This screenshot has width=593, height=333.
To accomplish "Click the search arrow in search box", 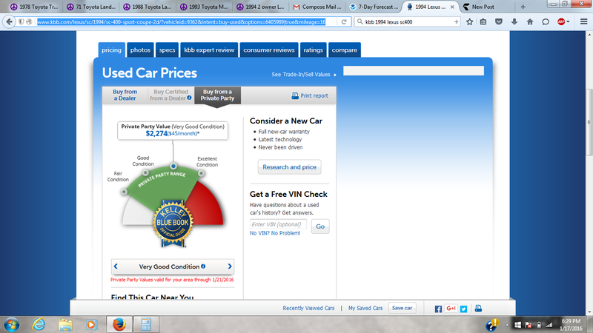I will click(456, 22).
